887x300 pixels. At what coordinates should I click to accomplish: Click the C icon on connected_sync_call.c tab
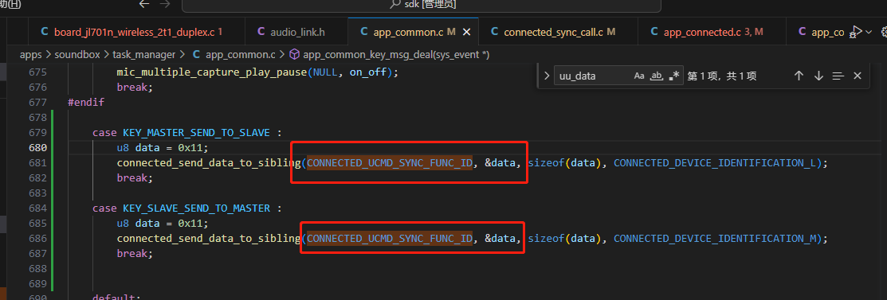coord(494,32)
